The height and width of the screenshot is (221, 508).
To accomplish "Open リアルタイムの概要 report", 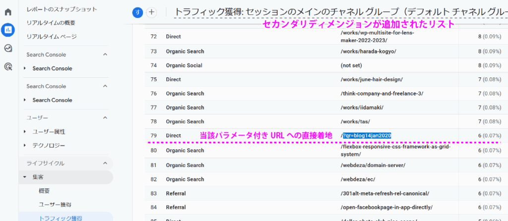I will tap(52, 23).
